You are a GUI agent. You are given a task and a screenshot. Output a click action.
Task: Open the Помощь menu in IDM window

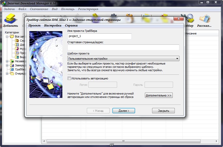(x=68, y=9)
